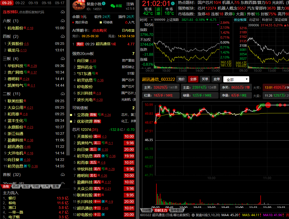The width and height of the screenshot is (289, 219).
Task: Select the 浙江仙通 row in 二板
Action: click(34, 133)
